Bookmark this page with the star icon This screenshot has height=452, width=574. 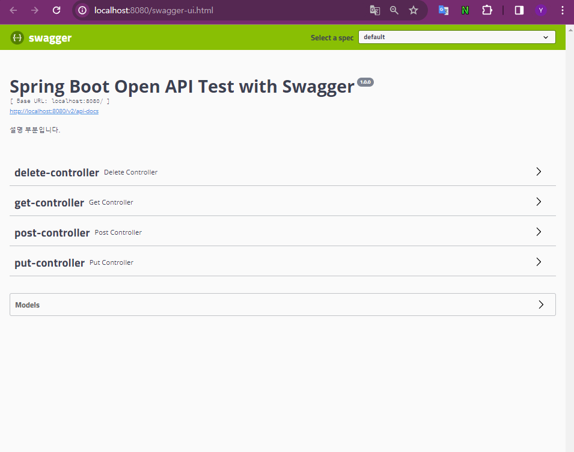point(414,10)
